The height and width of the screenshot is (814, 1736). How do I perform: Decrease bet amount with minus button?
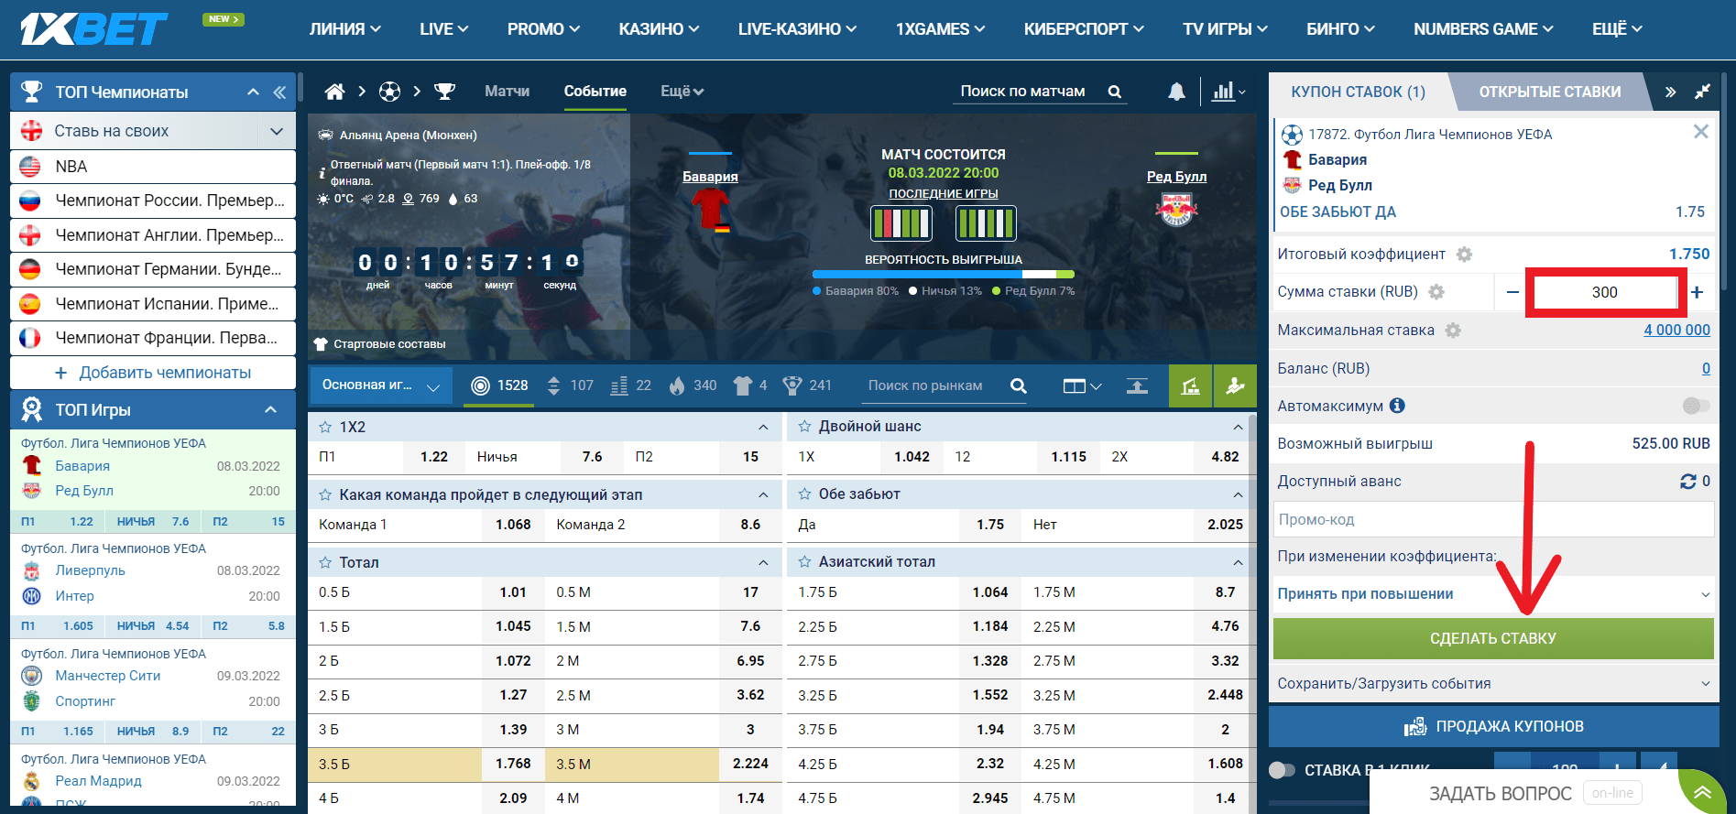(1512, 292)
